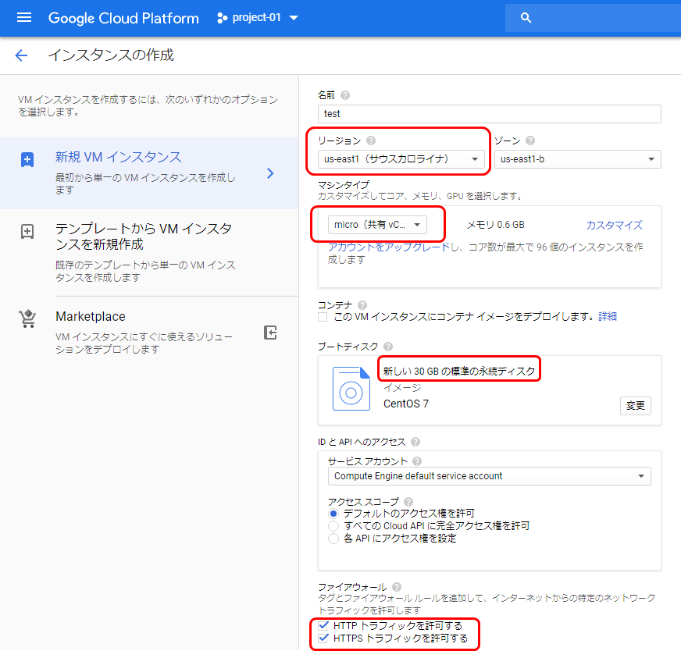Select すべての Cloud API に完全アクセス権を許可 radio
Viewport: 681px width, 651px height.
click(x=333, y=526)
